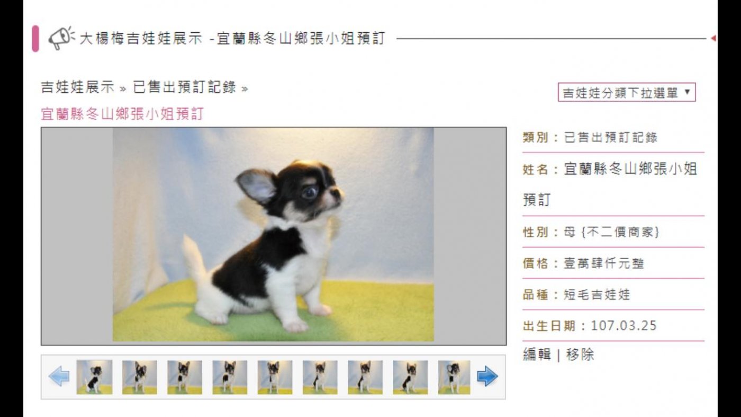The height and width of the screenshot is (417, 741).
Task: Click the 移除 link
Action: pyautogui.click(x=580, y=354)
